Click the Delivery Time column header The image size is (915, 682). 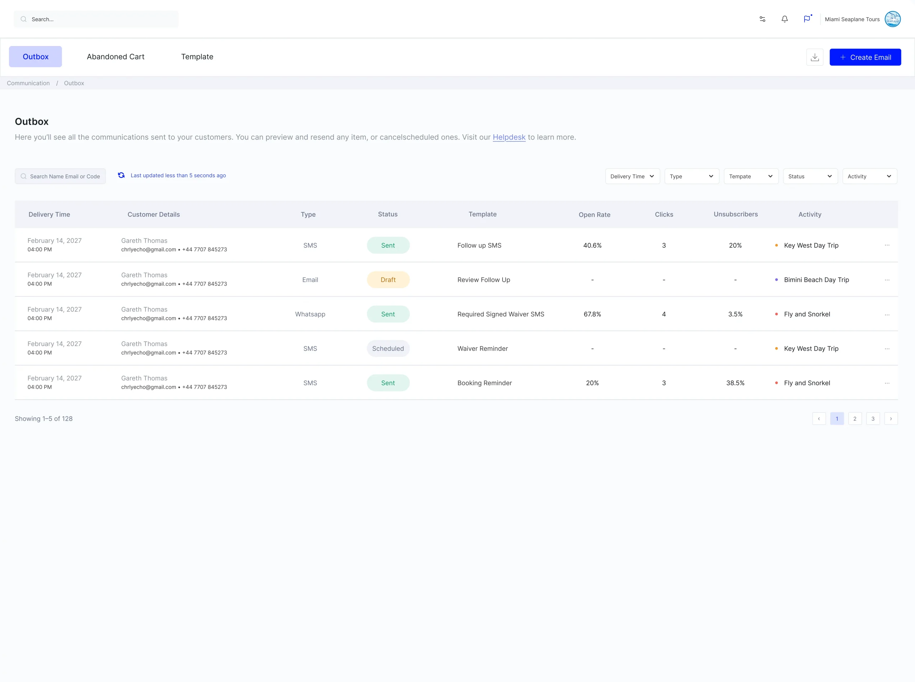click(49, 215)
